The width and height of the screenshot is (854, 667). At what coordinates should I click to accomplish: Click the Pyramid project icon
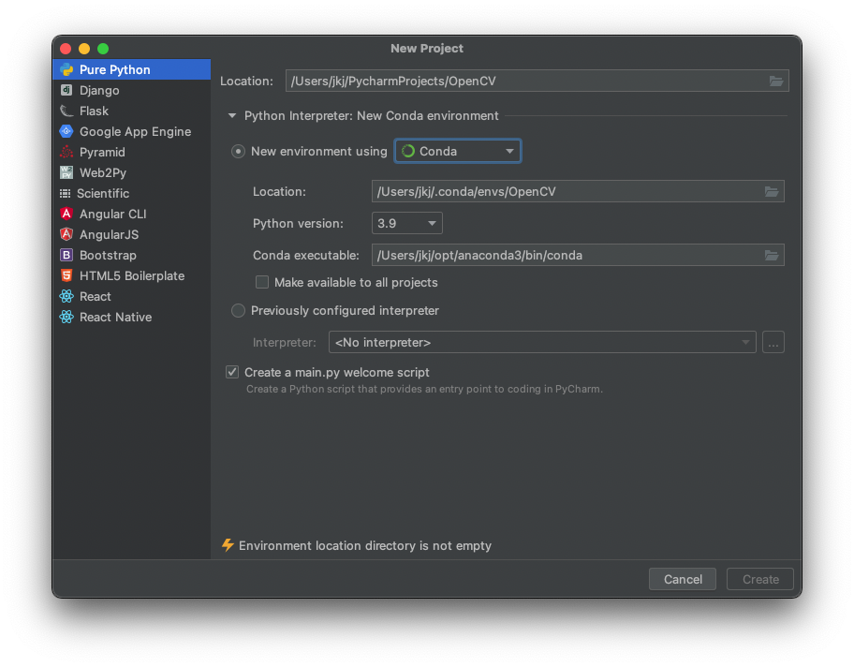[66, 152]
